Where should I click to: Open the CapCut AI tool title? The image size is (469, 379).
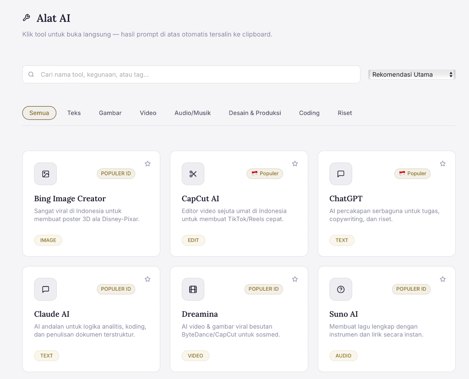pos(201,199)
